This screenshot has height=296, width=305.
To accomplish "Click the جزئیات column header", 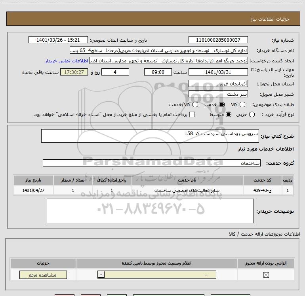I will [x=43, y=263].
